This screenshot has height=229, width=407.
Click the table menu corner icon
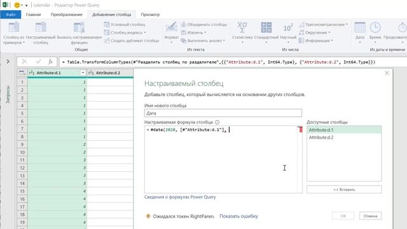point(22,73)
